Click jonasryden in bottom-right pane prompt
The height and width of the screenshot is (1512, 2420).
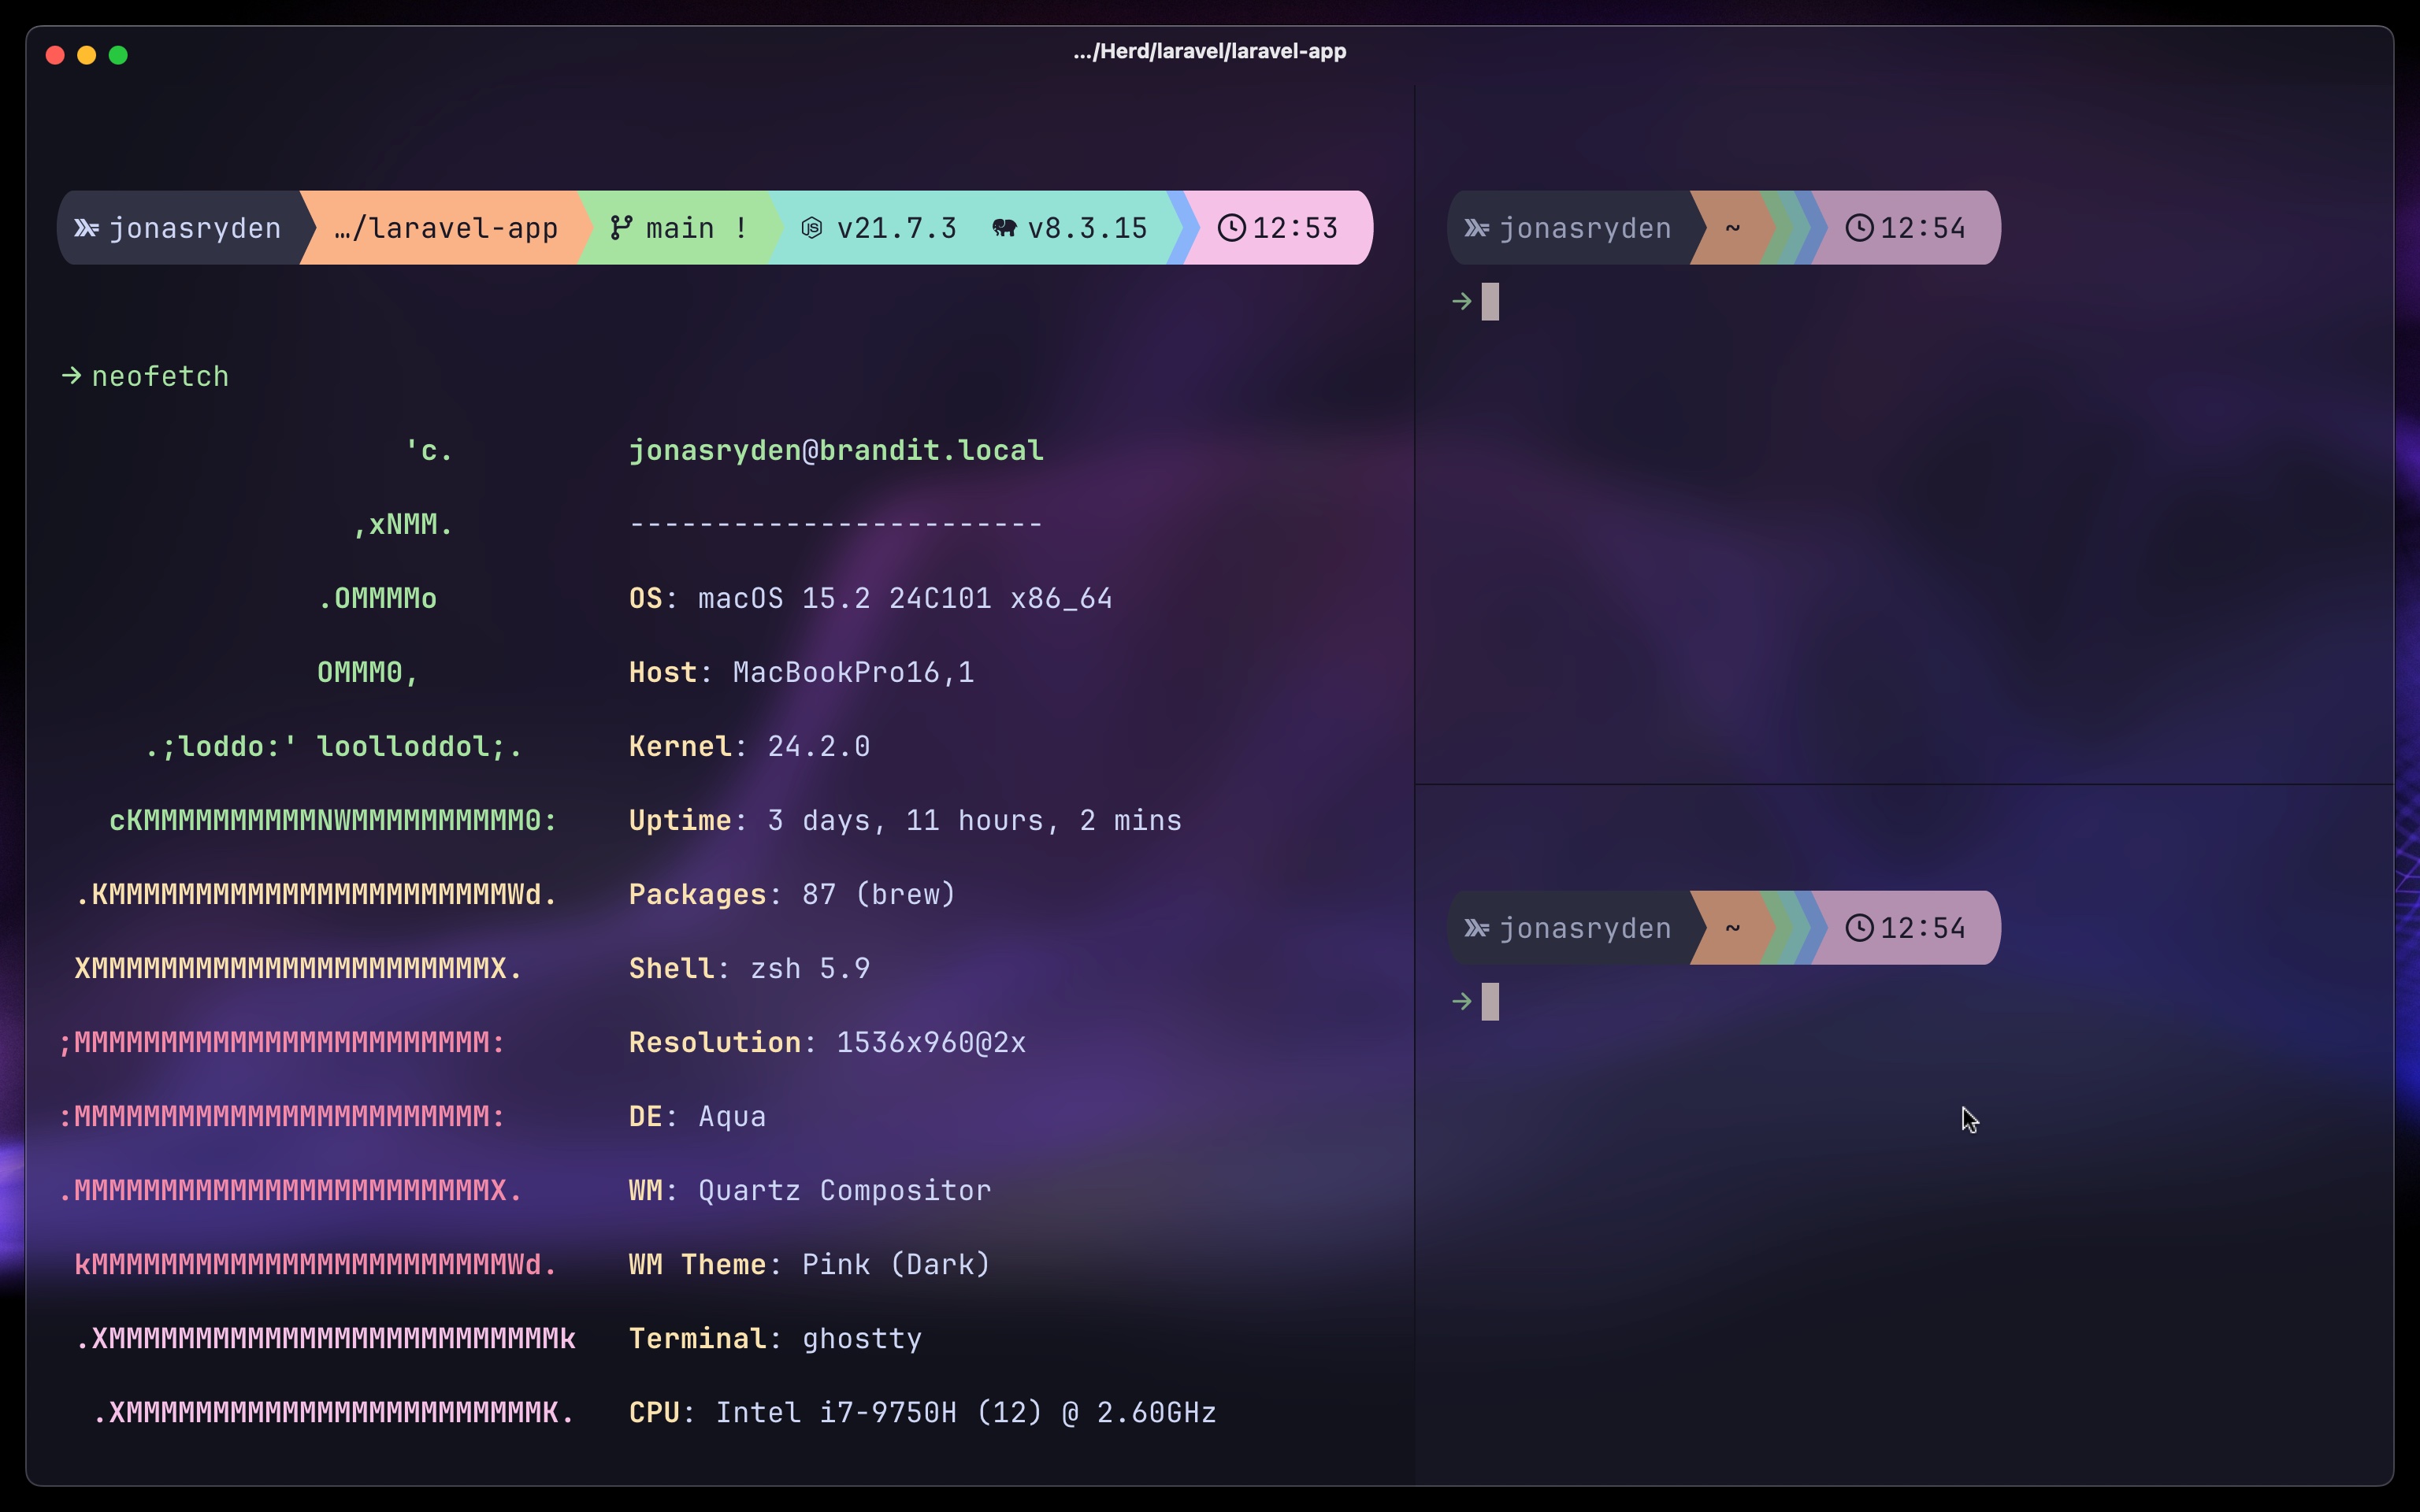pos(1585,928)
